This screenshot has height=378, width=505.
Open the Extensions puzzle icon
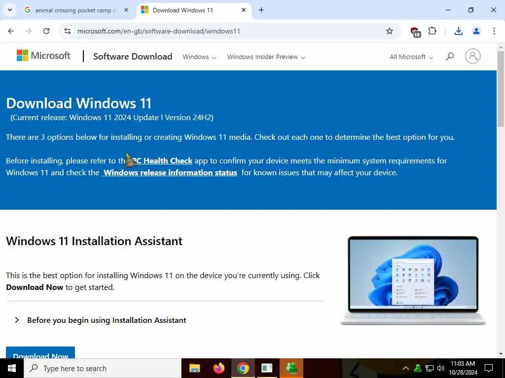(x=432, y=31)
